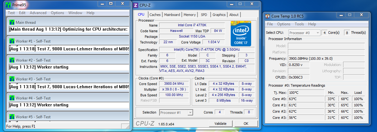Open Prime95 Options menu
The image size is (377, 132).
click(57, 13)
